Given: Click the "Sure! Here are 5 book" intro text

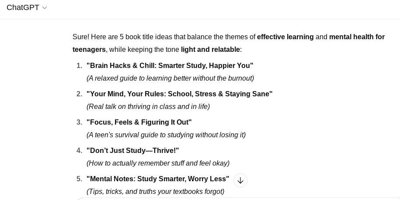Looking at the screenshot, I should tap(109, 37).
